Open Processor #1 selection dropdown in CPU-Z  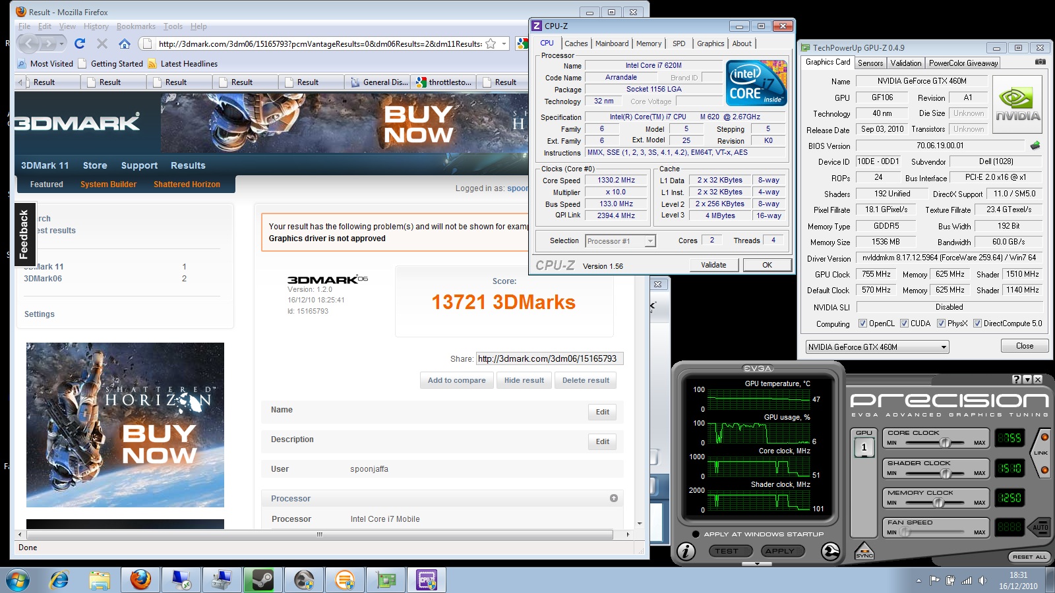click(620, 241)
